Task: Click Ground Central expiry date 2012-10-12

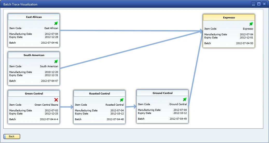Action: 180,113
